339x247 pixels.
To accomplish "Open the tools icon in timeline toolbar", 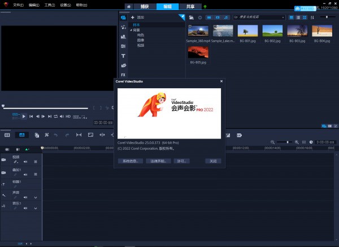I will [47, 135].
